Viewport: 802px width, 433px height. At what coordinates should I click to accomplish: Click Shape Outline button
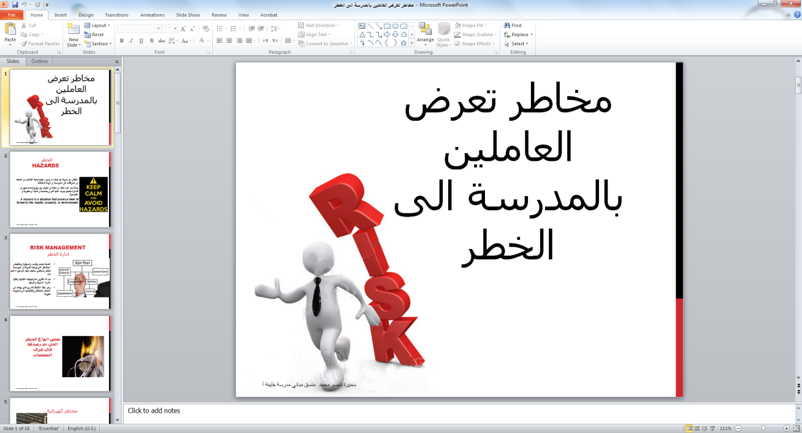475,35
